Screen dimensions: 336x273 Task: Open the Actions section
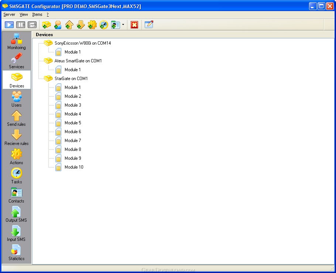(x=17, y=156)
